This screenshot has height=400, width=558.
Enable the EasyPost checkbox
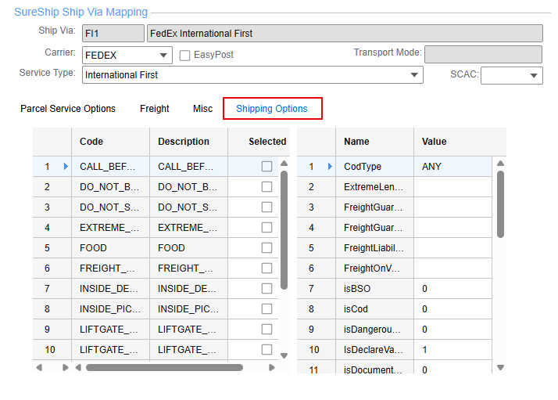(185, 55)
